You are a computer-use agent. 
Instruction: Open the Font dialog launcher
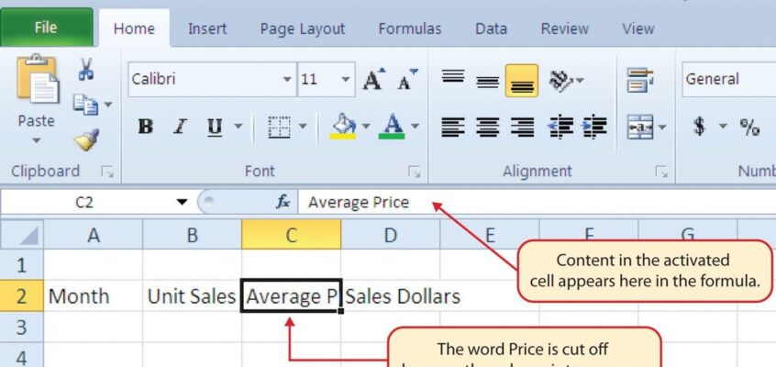[415, 172]
